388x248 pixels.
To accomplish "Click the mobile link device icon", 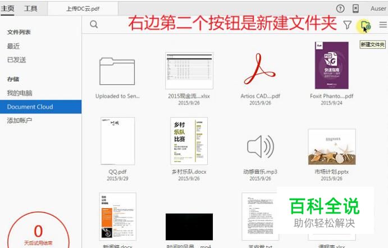I will (x=355, y=8).
